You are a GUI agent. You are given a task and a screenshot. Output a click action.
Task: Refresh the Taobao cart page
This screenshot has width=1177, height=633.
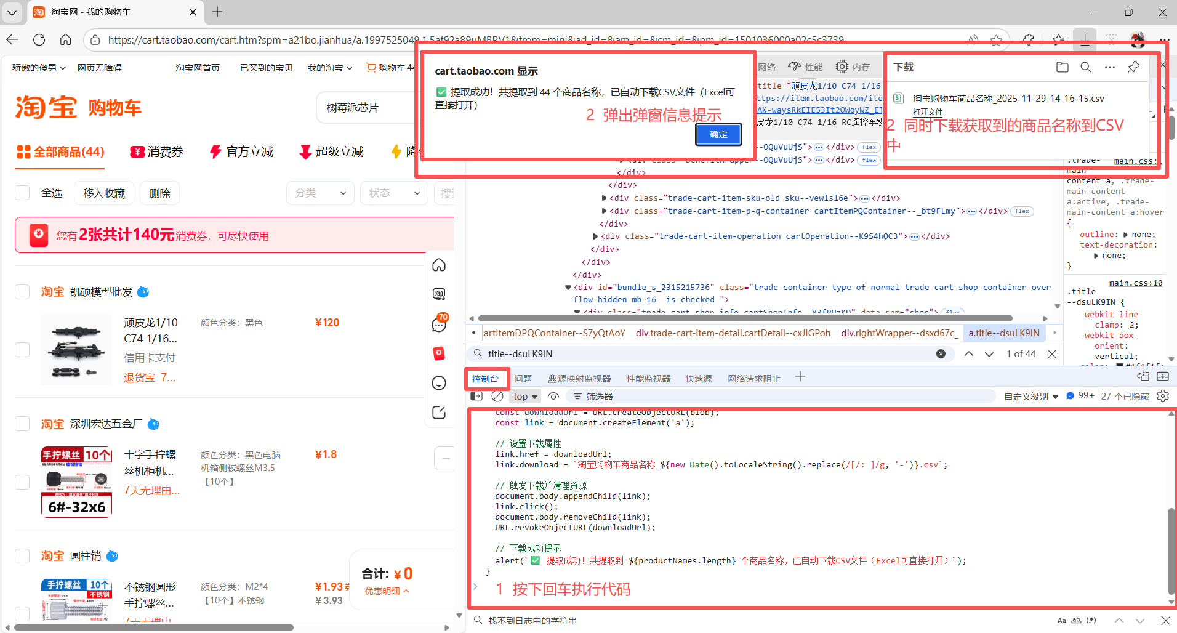coord(39,40)
